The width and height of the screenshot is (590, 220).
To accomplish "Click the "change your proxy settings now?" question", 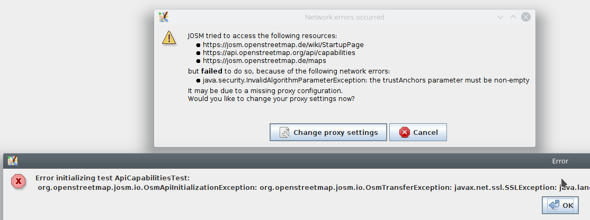I will (271, 98).
